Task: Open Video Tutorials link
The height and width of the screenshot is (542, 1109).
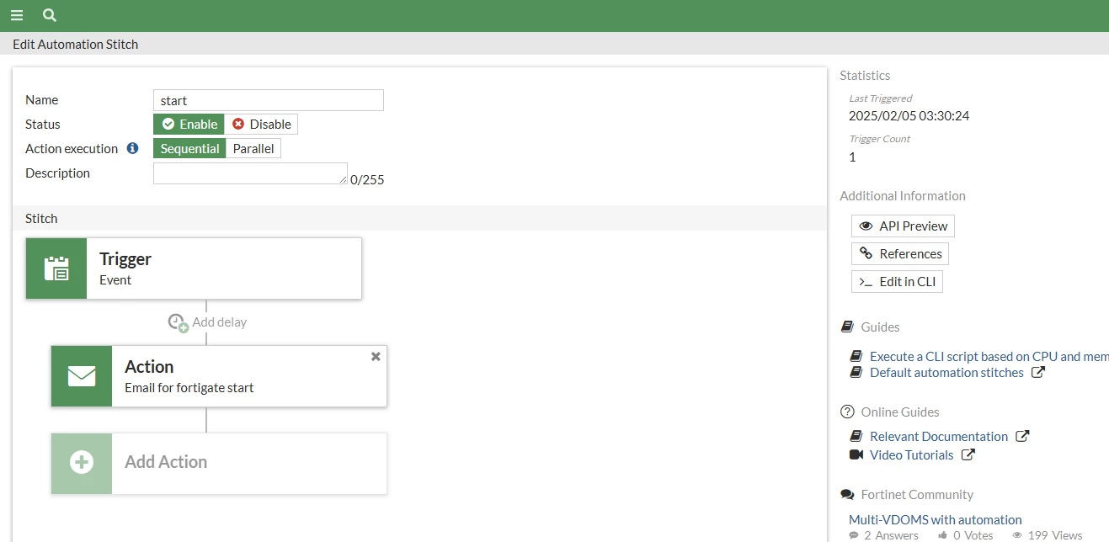Action: point(912,454)
